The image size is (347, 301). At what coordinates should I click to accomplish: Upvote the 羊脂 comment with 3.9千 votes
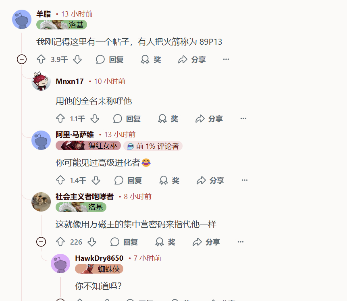[x=41, y=59]
